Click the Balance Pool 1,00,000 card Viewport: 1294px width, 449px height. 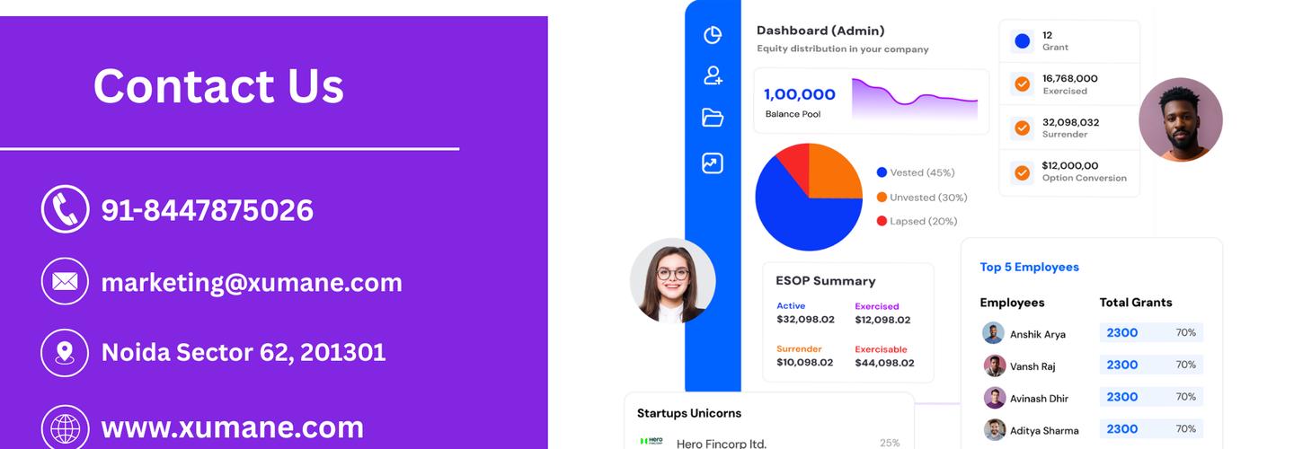tap(870, 101)
